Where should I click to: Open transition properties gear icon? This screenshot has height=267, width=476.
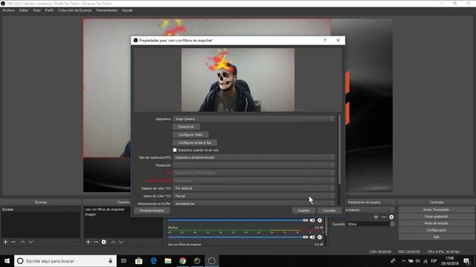point(392,217)
